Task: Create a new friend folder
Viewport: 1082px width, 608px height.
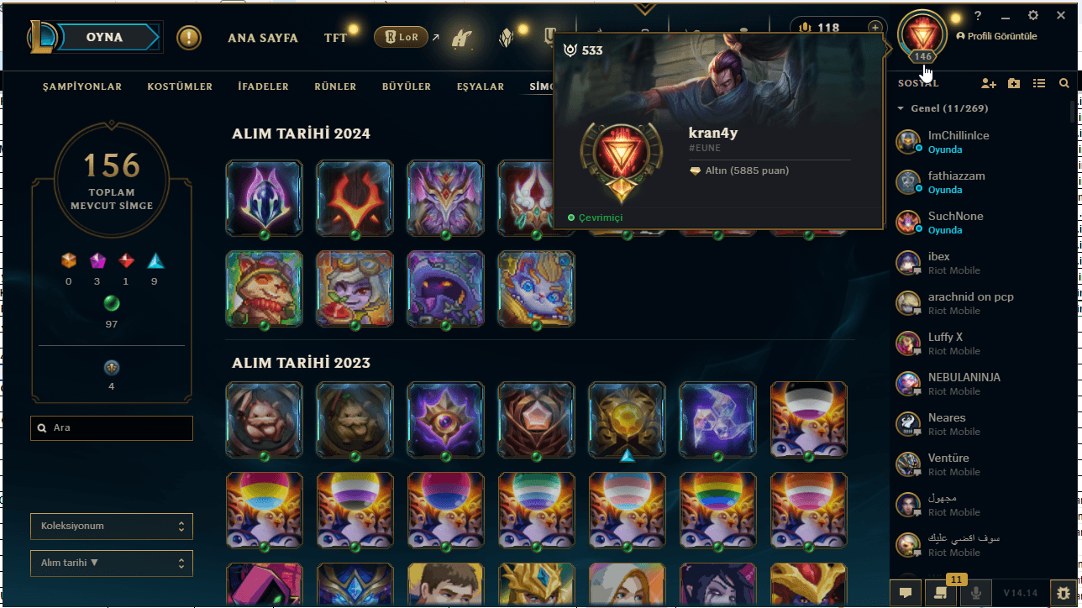Action: click(1014, 83)
